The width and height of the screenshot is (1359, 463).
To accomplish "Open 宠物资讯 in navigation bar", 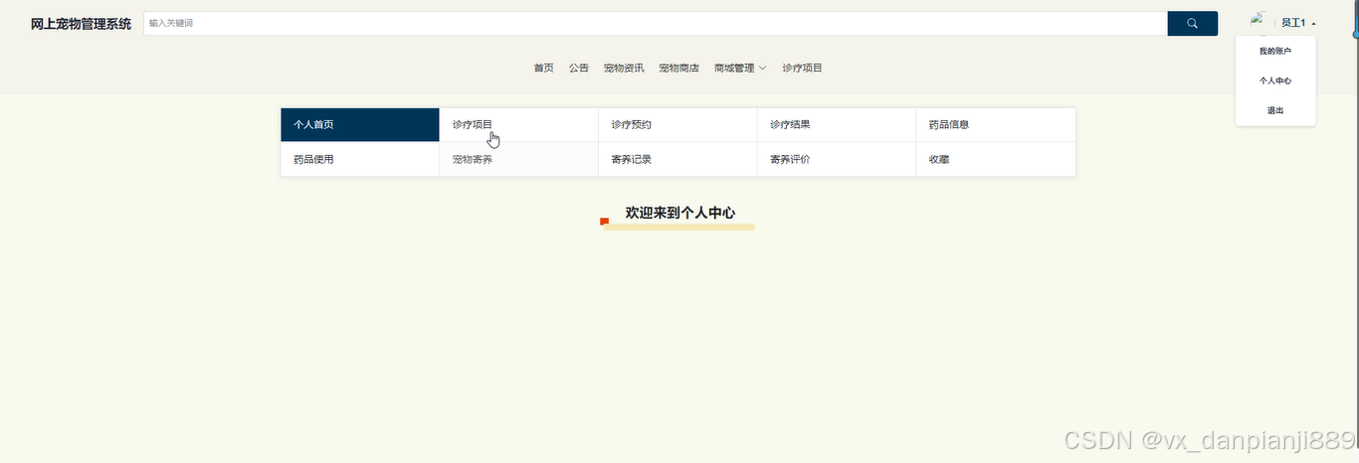I will click(624, 69).
